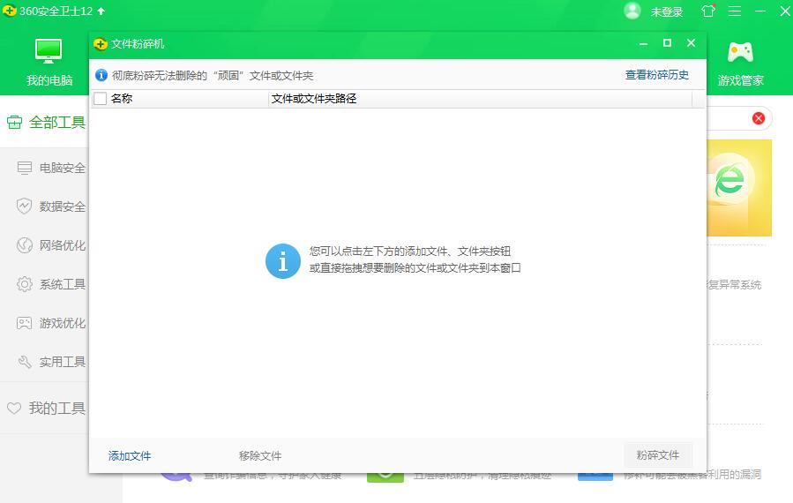Toggle the select-all checkbox beside 名称
Viewport: 793px width, 503px height.
pos(100,99)
